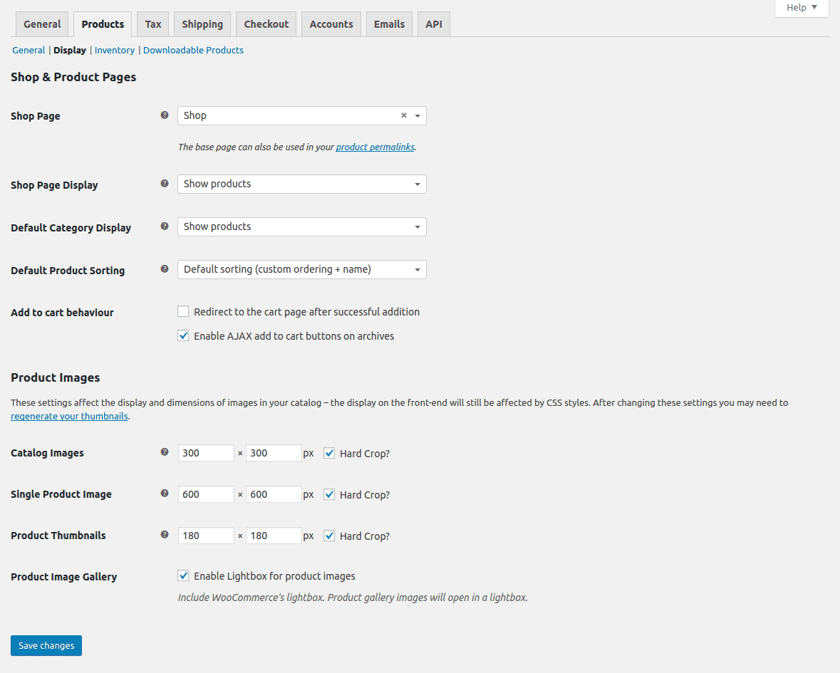The width and height of the screenshot is (840, 673).
Task: Clear the Shop page selection with the × icon
Action: click(x=403, y=115)
